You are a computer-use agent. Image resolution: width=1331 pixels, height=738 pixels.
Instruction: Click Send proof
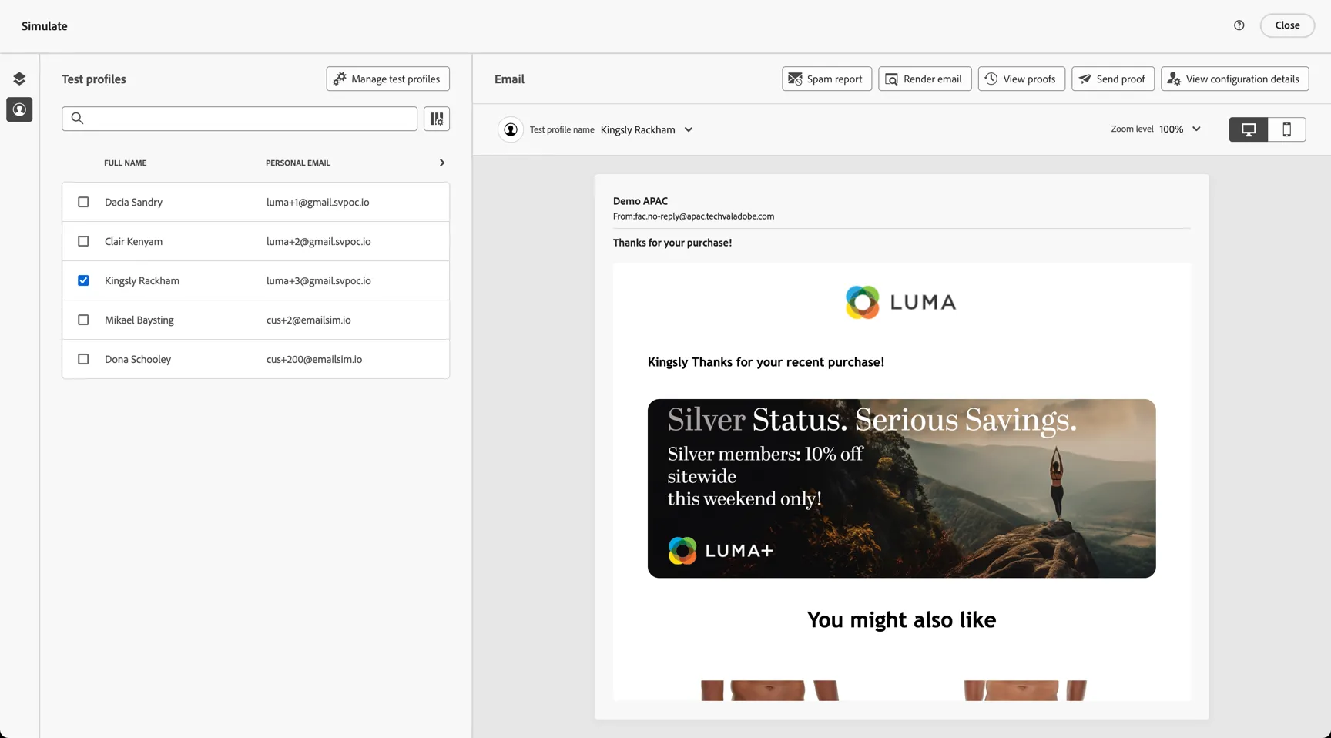(1113, 79)
